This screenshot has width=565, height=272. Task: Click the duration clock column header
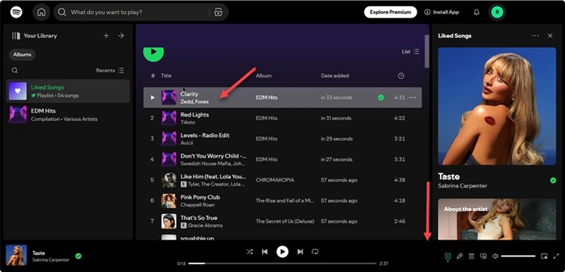(400, 76)
